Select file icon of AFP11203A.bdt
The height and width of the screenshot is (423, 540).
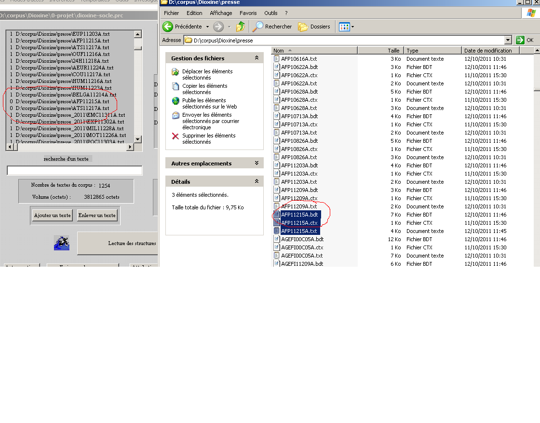point(276,165)
